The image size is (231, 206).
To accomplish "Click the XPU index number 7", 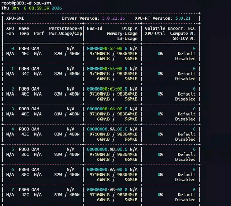I will coord(13,190).
